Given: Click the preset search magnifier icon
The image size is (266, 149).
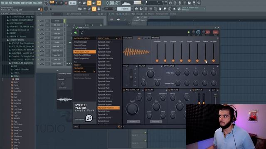Looking at the screenshot, I should pyautogui.click(x=119, y=127).
